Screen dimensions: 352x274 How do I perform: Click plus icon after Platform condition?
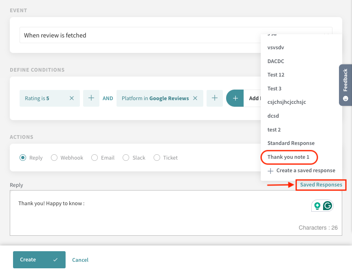215,98
